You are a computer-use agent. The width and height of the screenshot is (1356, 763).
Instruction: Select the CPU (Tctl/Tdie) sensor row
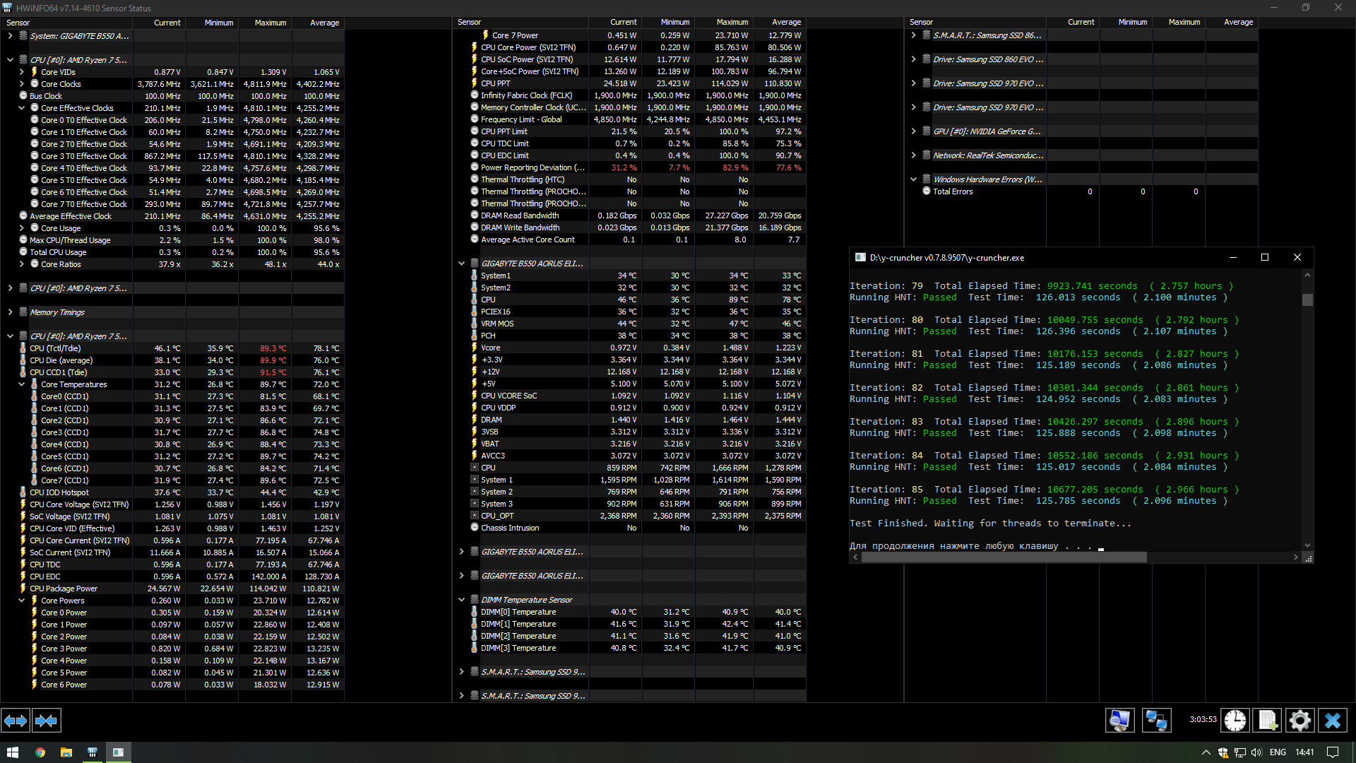(x=55, y=348)
